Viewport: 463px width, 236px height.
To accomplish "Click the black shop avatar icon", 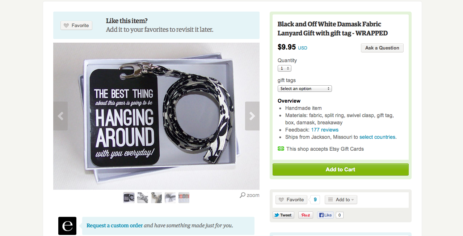I will point(67,226).
